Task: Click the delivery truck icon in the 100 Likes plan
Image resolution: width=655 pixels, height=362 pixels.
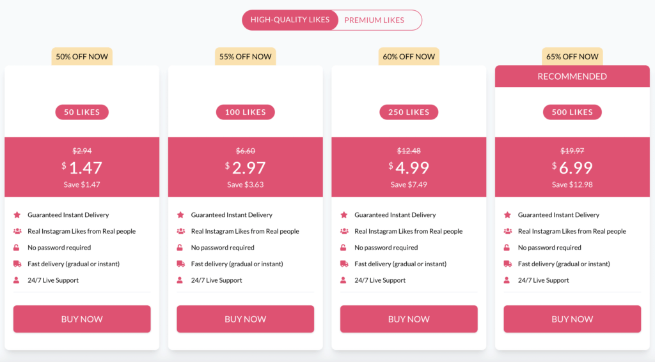Action: coord(180,264)
